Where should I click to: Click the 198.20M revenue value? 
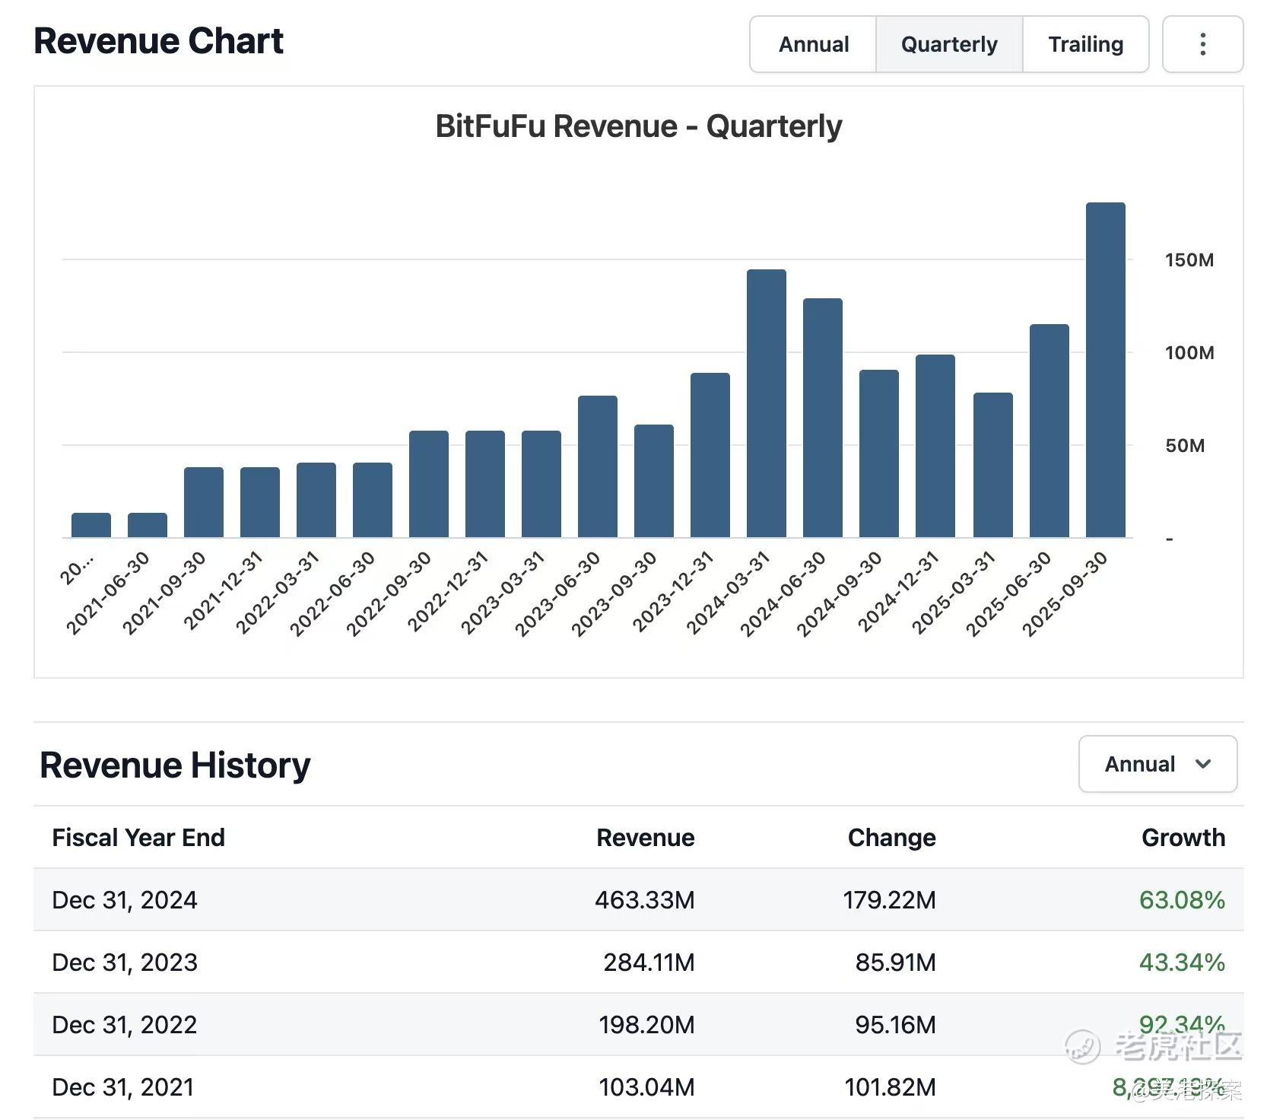(x=646, y=1025)
